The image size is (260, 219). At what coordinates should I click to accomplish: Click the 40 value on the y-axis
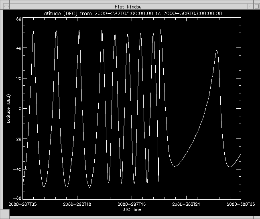18,48
